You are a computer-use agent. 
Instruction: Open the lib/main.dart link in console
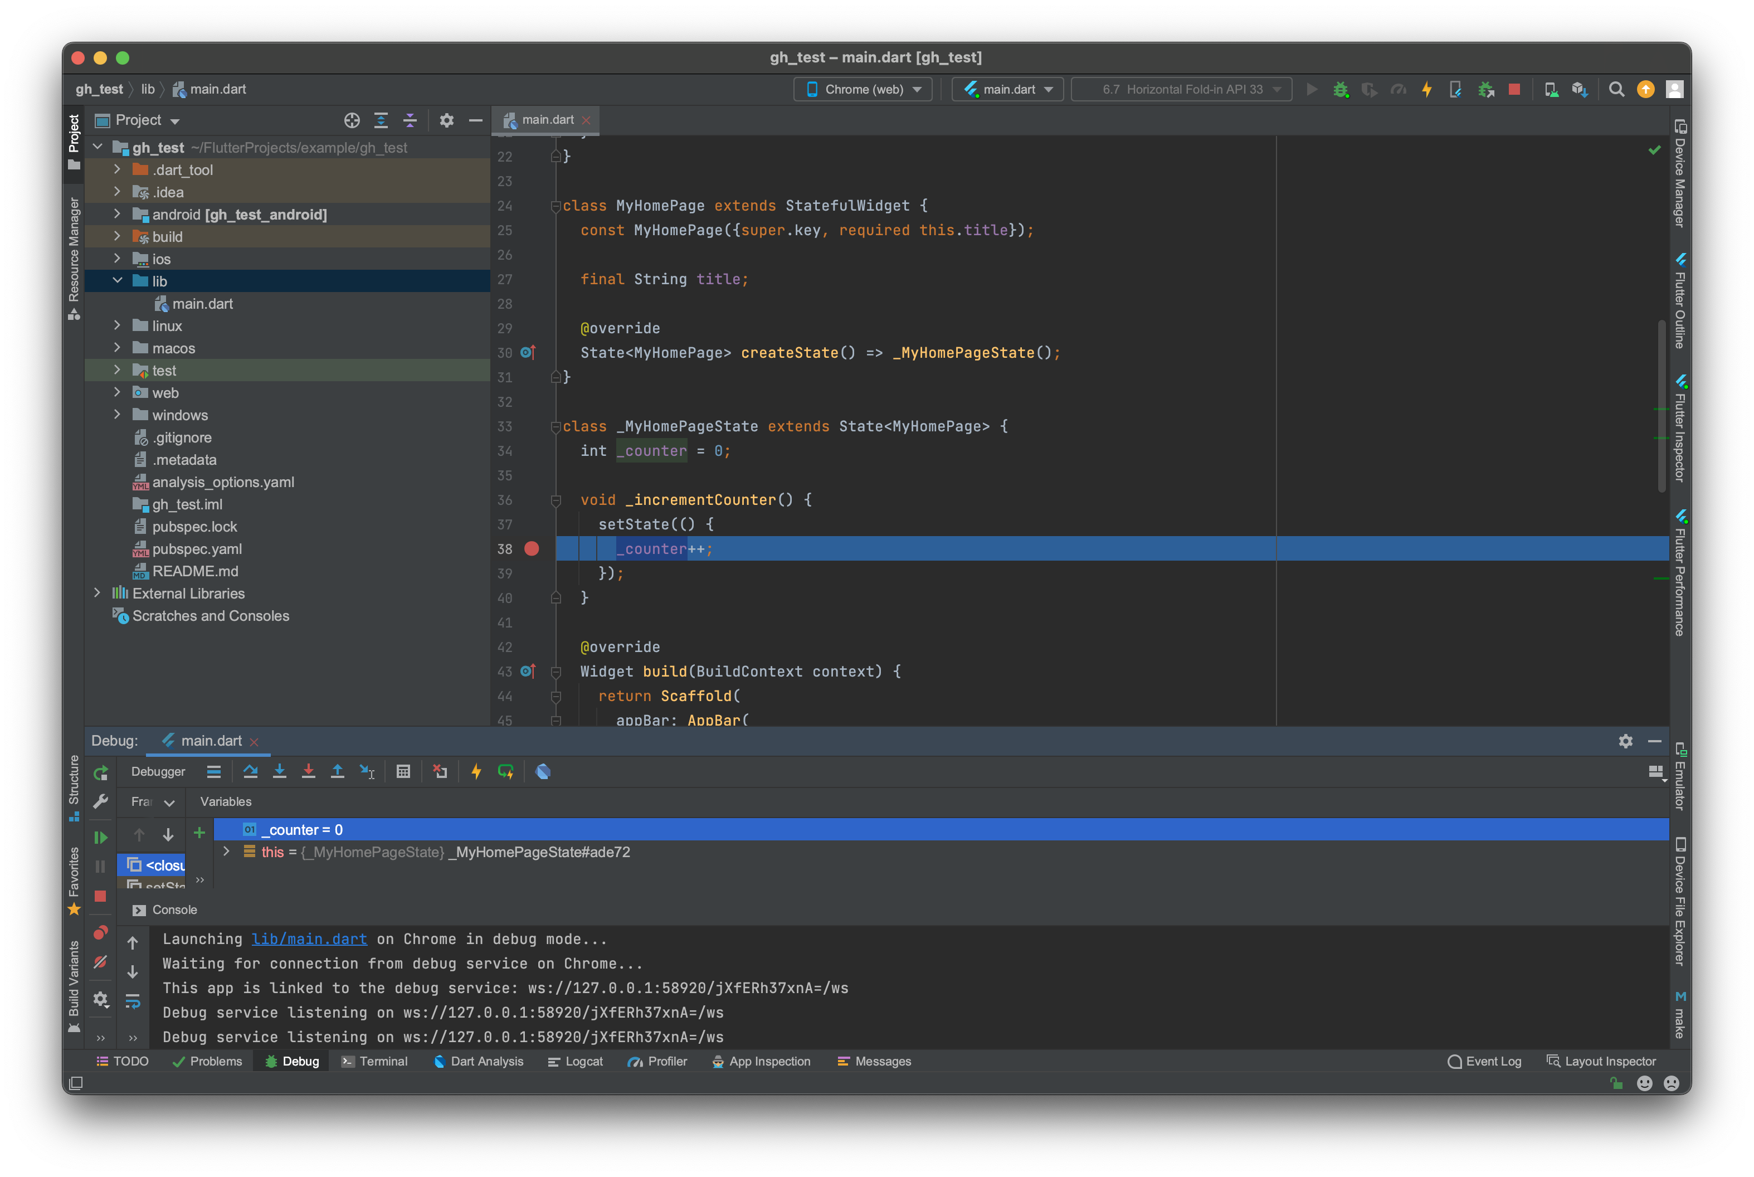[309, 939]
